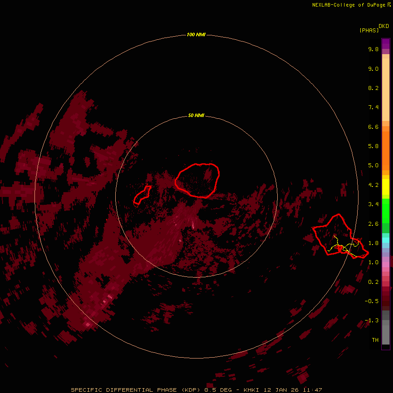Click the 5.8 value on the color scale

373,146
